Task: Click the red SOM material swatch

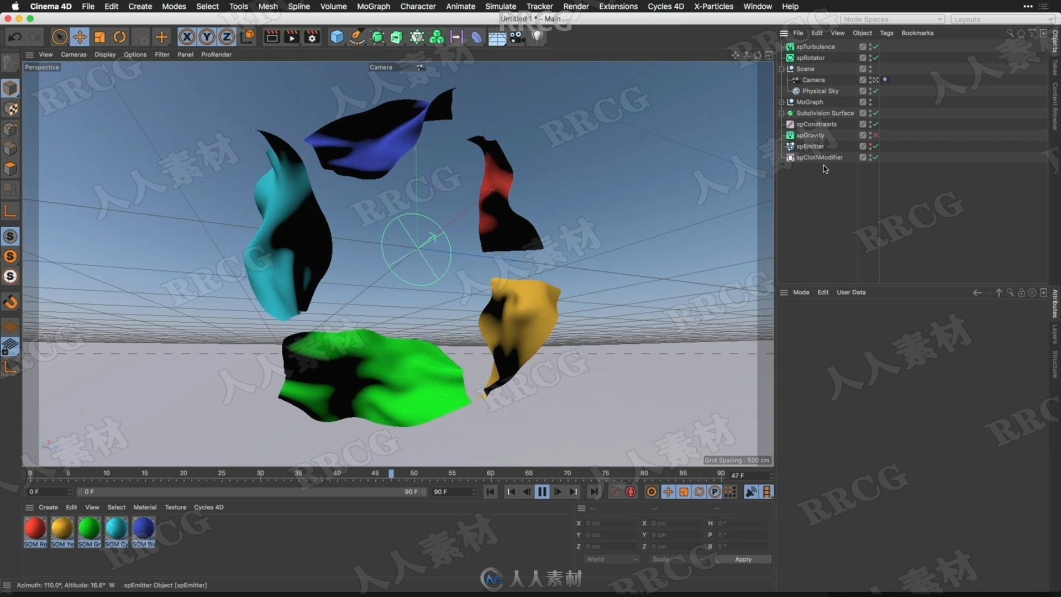Action: point(35,527)
